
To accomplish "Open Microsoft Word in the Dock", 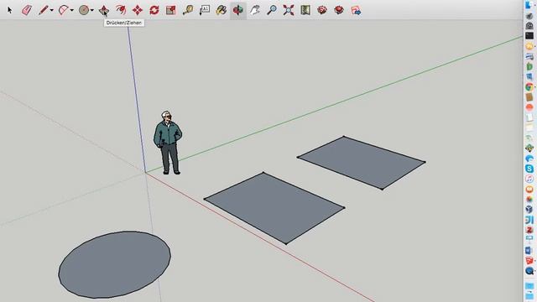I will click(x=529, y=250).
